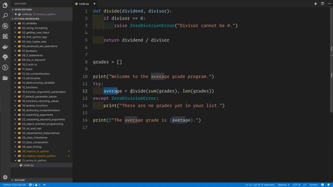Open the tree icon view in activity bar
333x187 pixels.
tap(5, 57)
